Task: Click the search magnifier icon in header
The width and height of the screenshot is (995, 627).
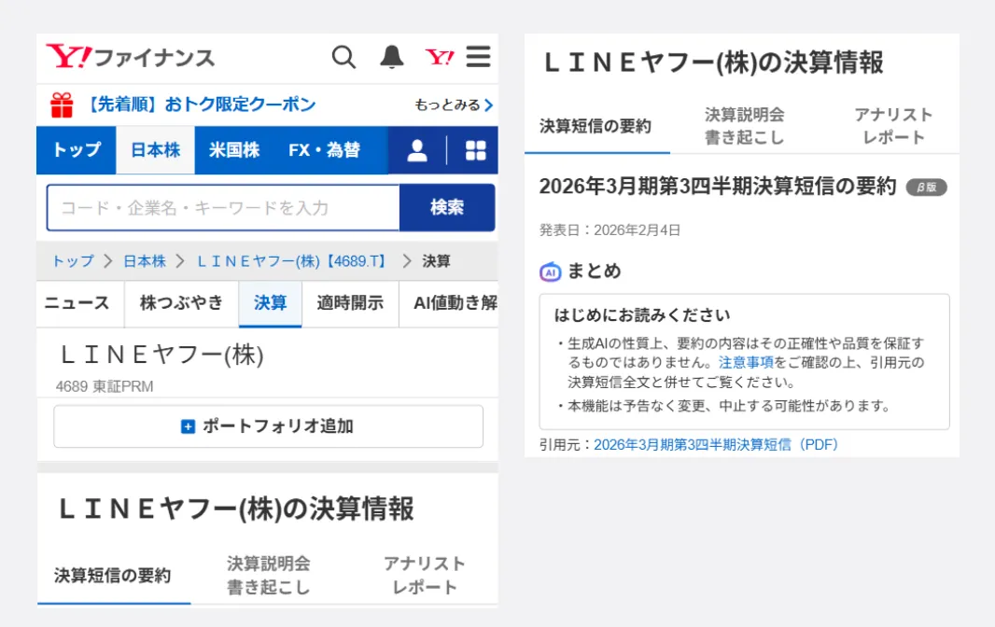Action: tap(343, 58)
